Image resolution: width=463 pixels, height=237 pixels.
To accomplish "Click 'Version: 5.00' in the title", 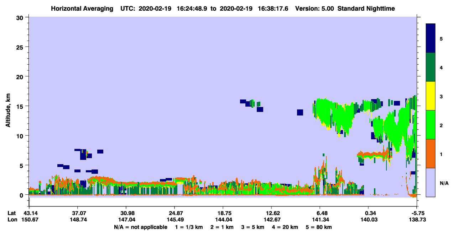I will coord(314,8).
